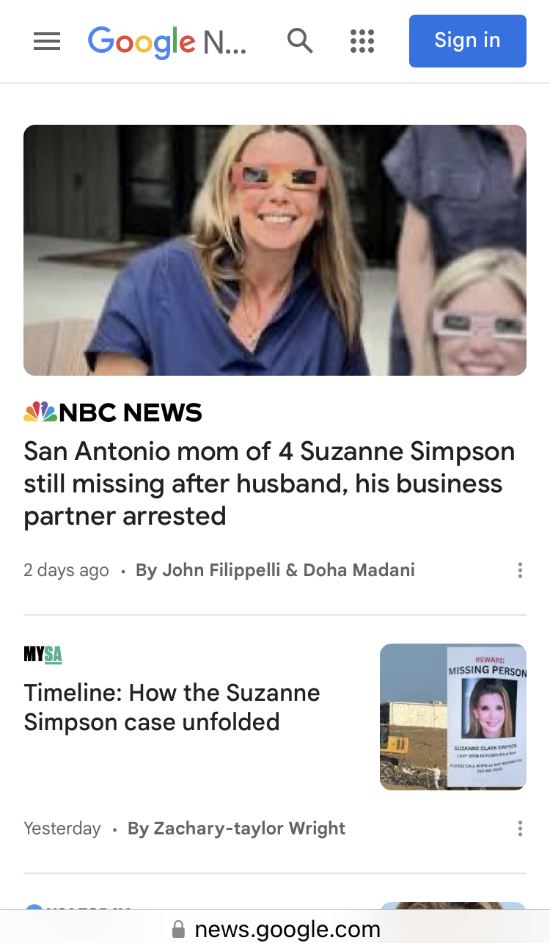This screenshot has height=943, width=550.
Task: Click the Google News logo
Action: tap(166, 42)
